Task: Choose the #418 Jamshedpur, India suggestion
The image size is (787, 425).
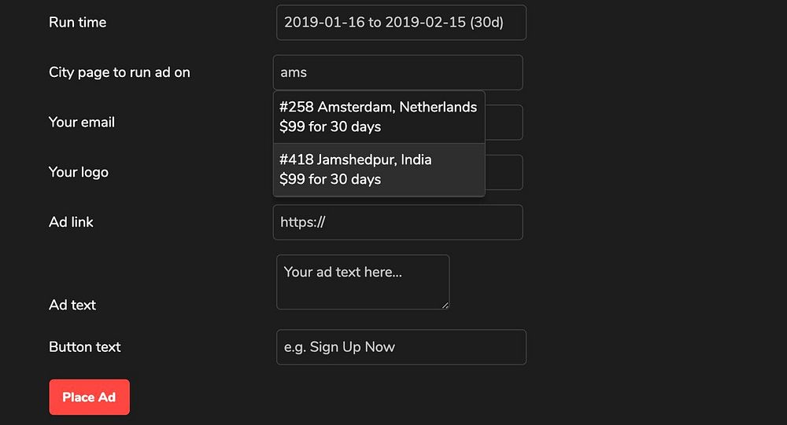Action: pyautogui.click(x=355, y=159)
